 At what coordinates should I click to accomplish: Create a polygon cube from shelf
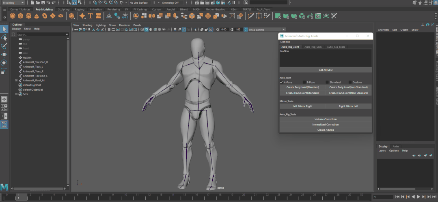[20, 16]
